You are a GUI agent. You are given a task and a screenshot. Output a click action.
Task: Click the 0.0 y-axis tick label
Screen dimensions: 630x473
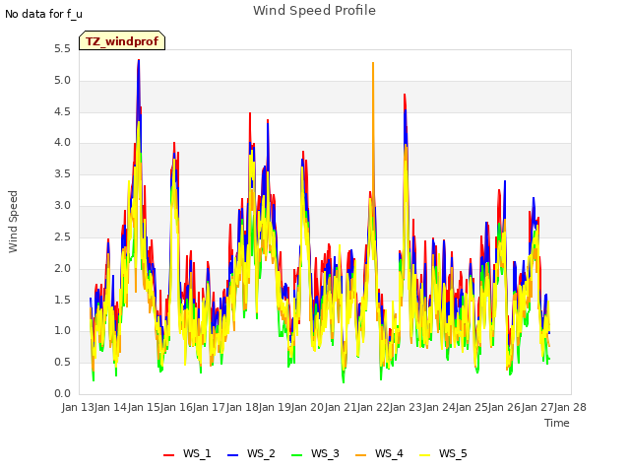click(62, 394)
